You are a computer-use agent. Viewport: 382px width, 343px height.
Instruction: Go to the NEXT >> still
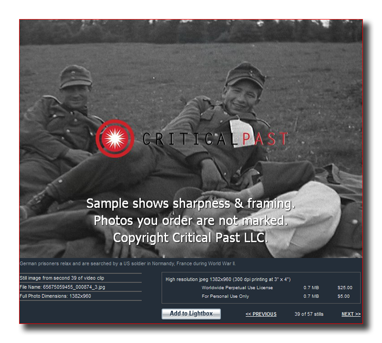coord(351,314)
